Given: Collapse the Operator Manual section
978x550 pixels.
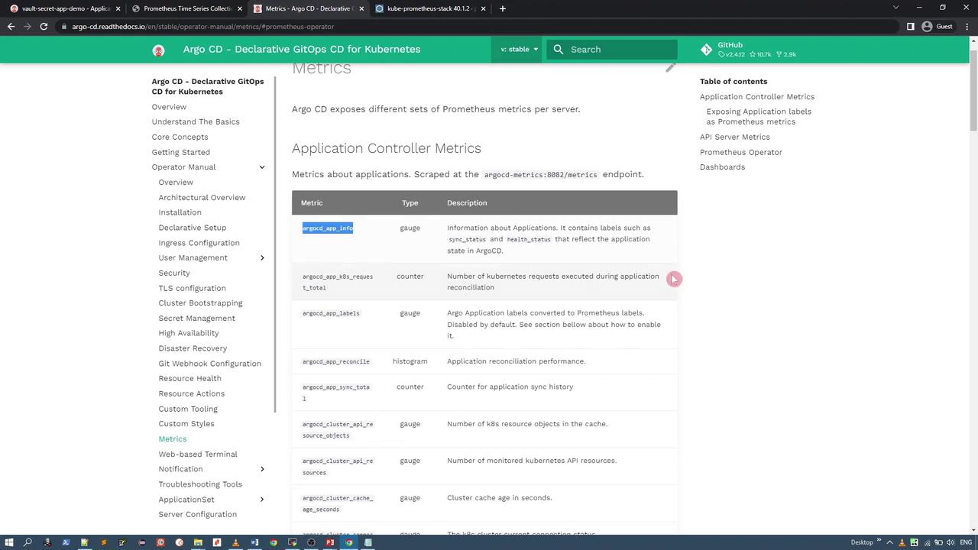Looking at the screenshot, I should click(262, 167).
